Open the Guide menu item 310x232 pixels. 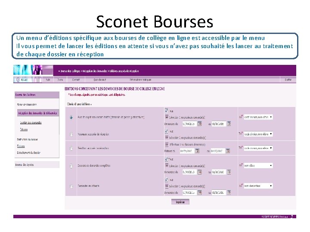(x=60, y=80)
